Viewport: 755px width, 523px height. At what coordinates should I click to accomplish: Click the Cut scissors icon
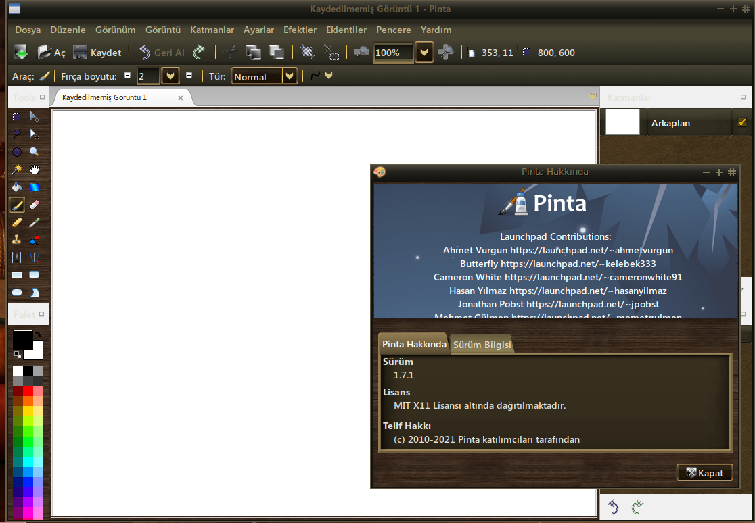(231, 52)
